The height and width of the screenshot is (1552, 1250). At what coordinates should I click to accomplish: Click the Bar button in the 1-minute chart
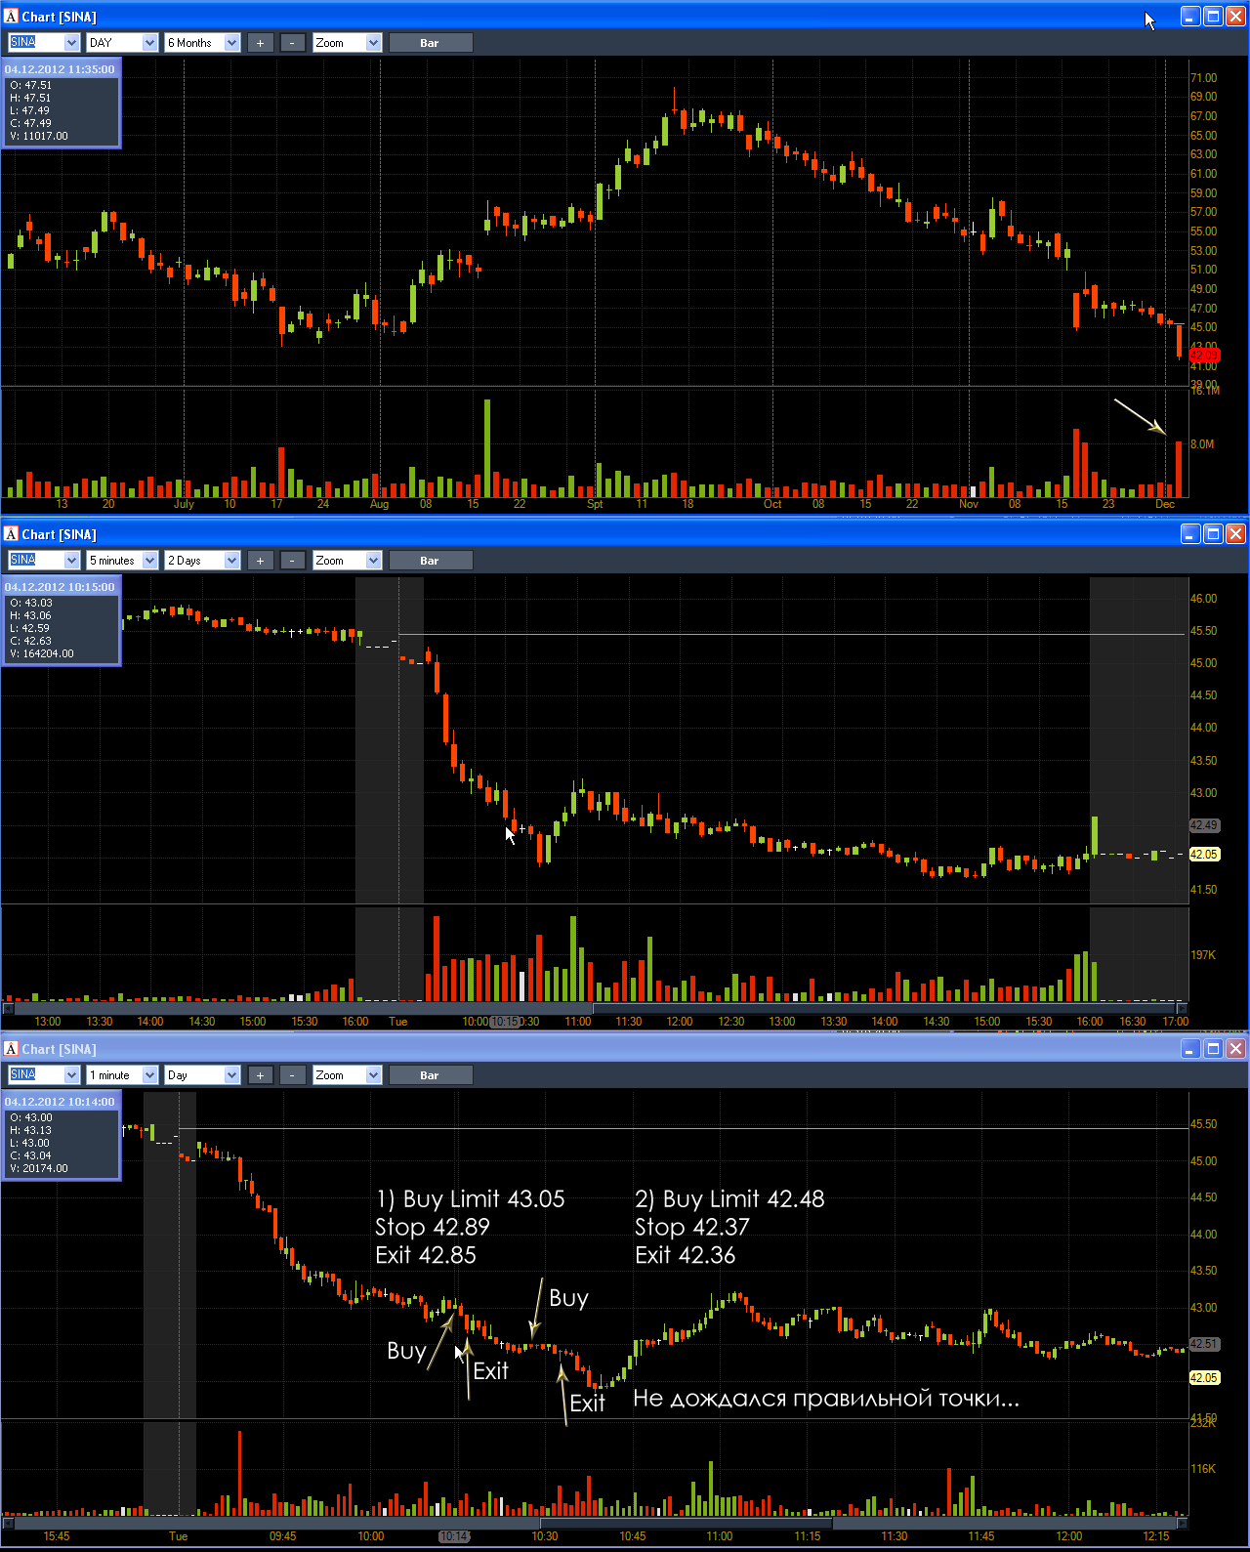pyautogui.click(x=431, y=1075)
